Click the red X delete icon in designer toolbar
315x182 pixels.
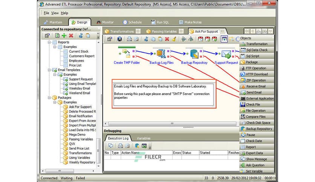pos(167,39)
